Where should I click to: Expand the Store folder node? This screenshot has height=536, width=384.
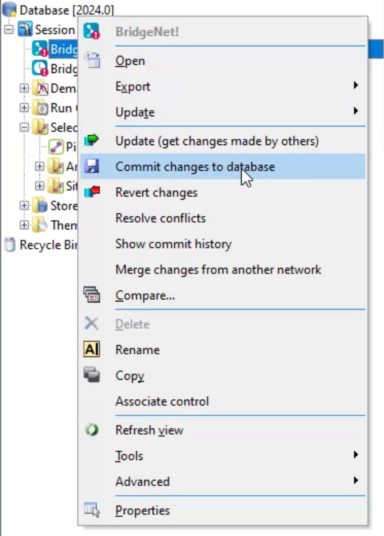(x=24, y=205)
